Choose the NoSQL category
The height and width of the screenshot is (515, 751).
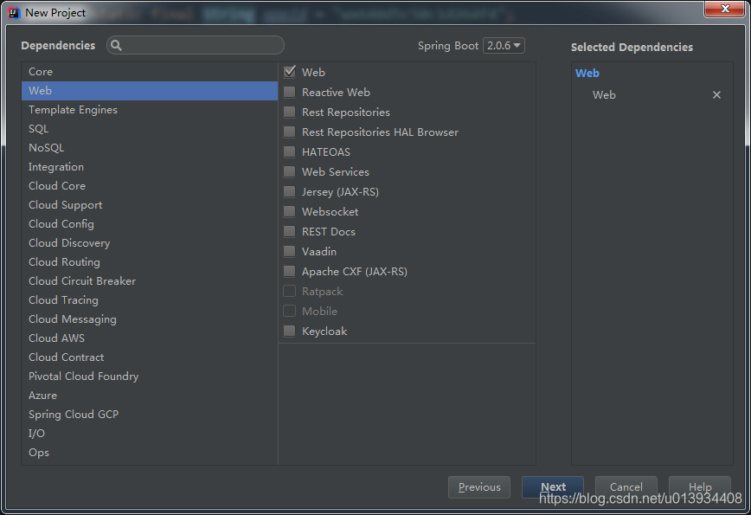tap(150, 147)
